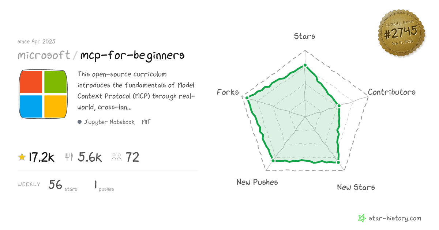Image resolution: width=439 pixels, height=230 pixels.
Task: Click the repository description text
Action: [136, 91]
